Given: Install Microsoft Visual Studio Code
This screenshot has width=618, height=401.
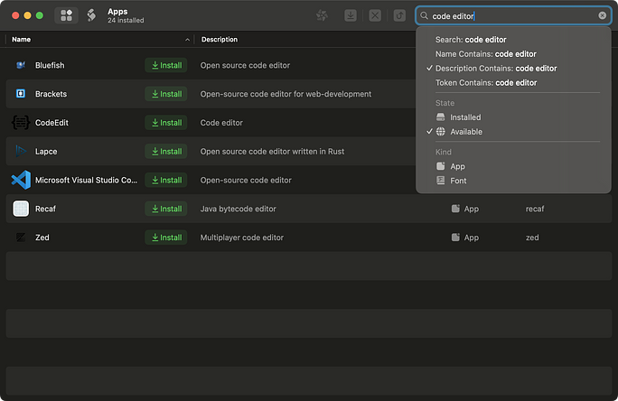Looking at the screenshot, I should point(166,180).
